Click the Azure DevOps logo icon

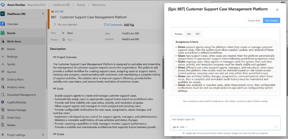(3, 5)
